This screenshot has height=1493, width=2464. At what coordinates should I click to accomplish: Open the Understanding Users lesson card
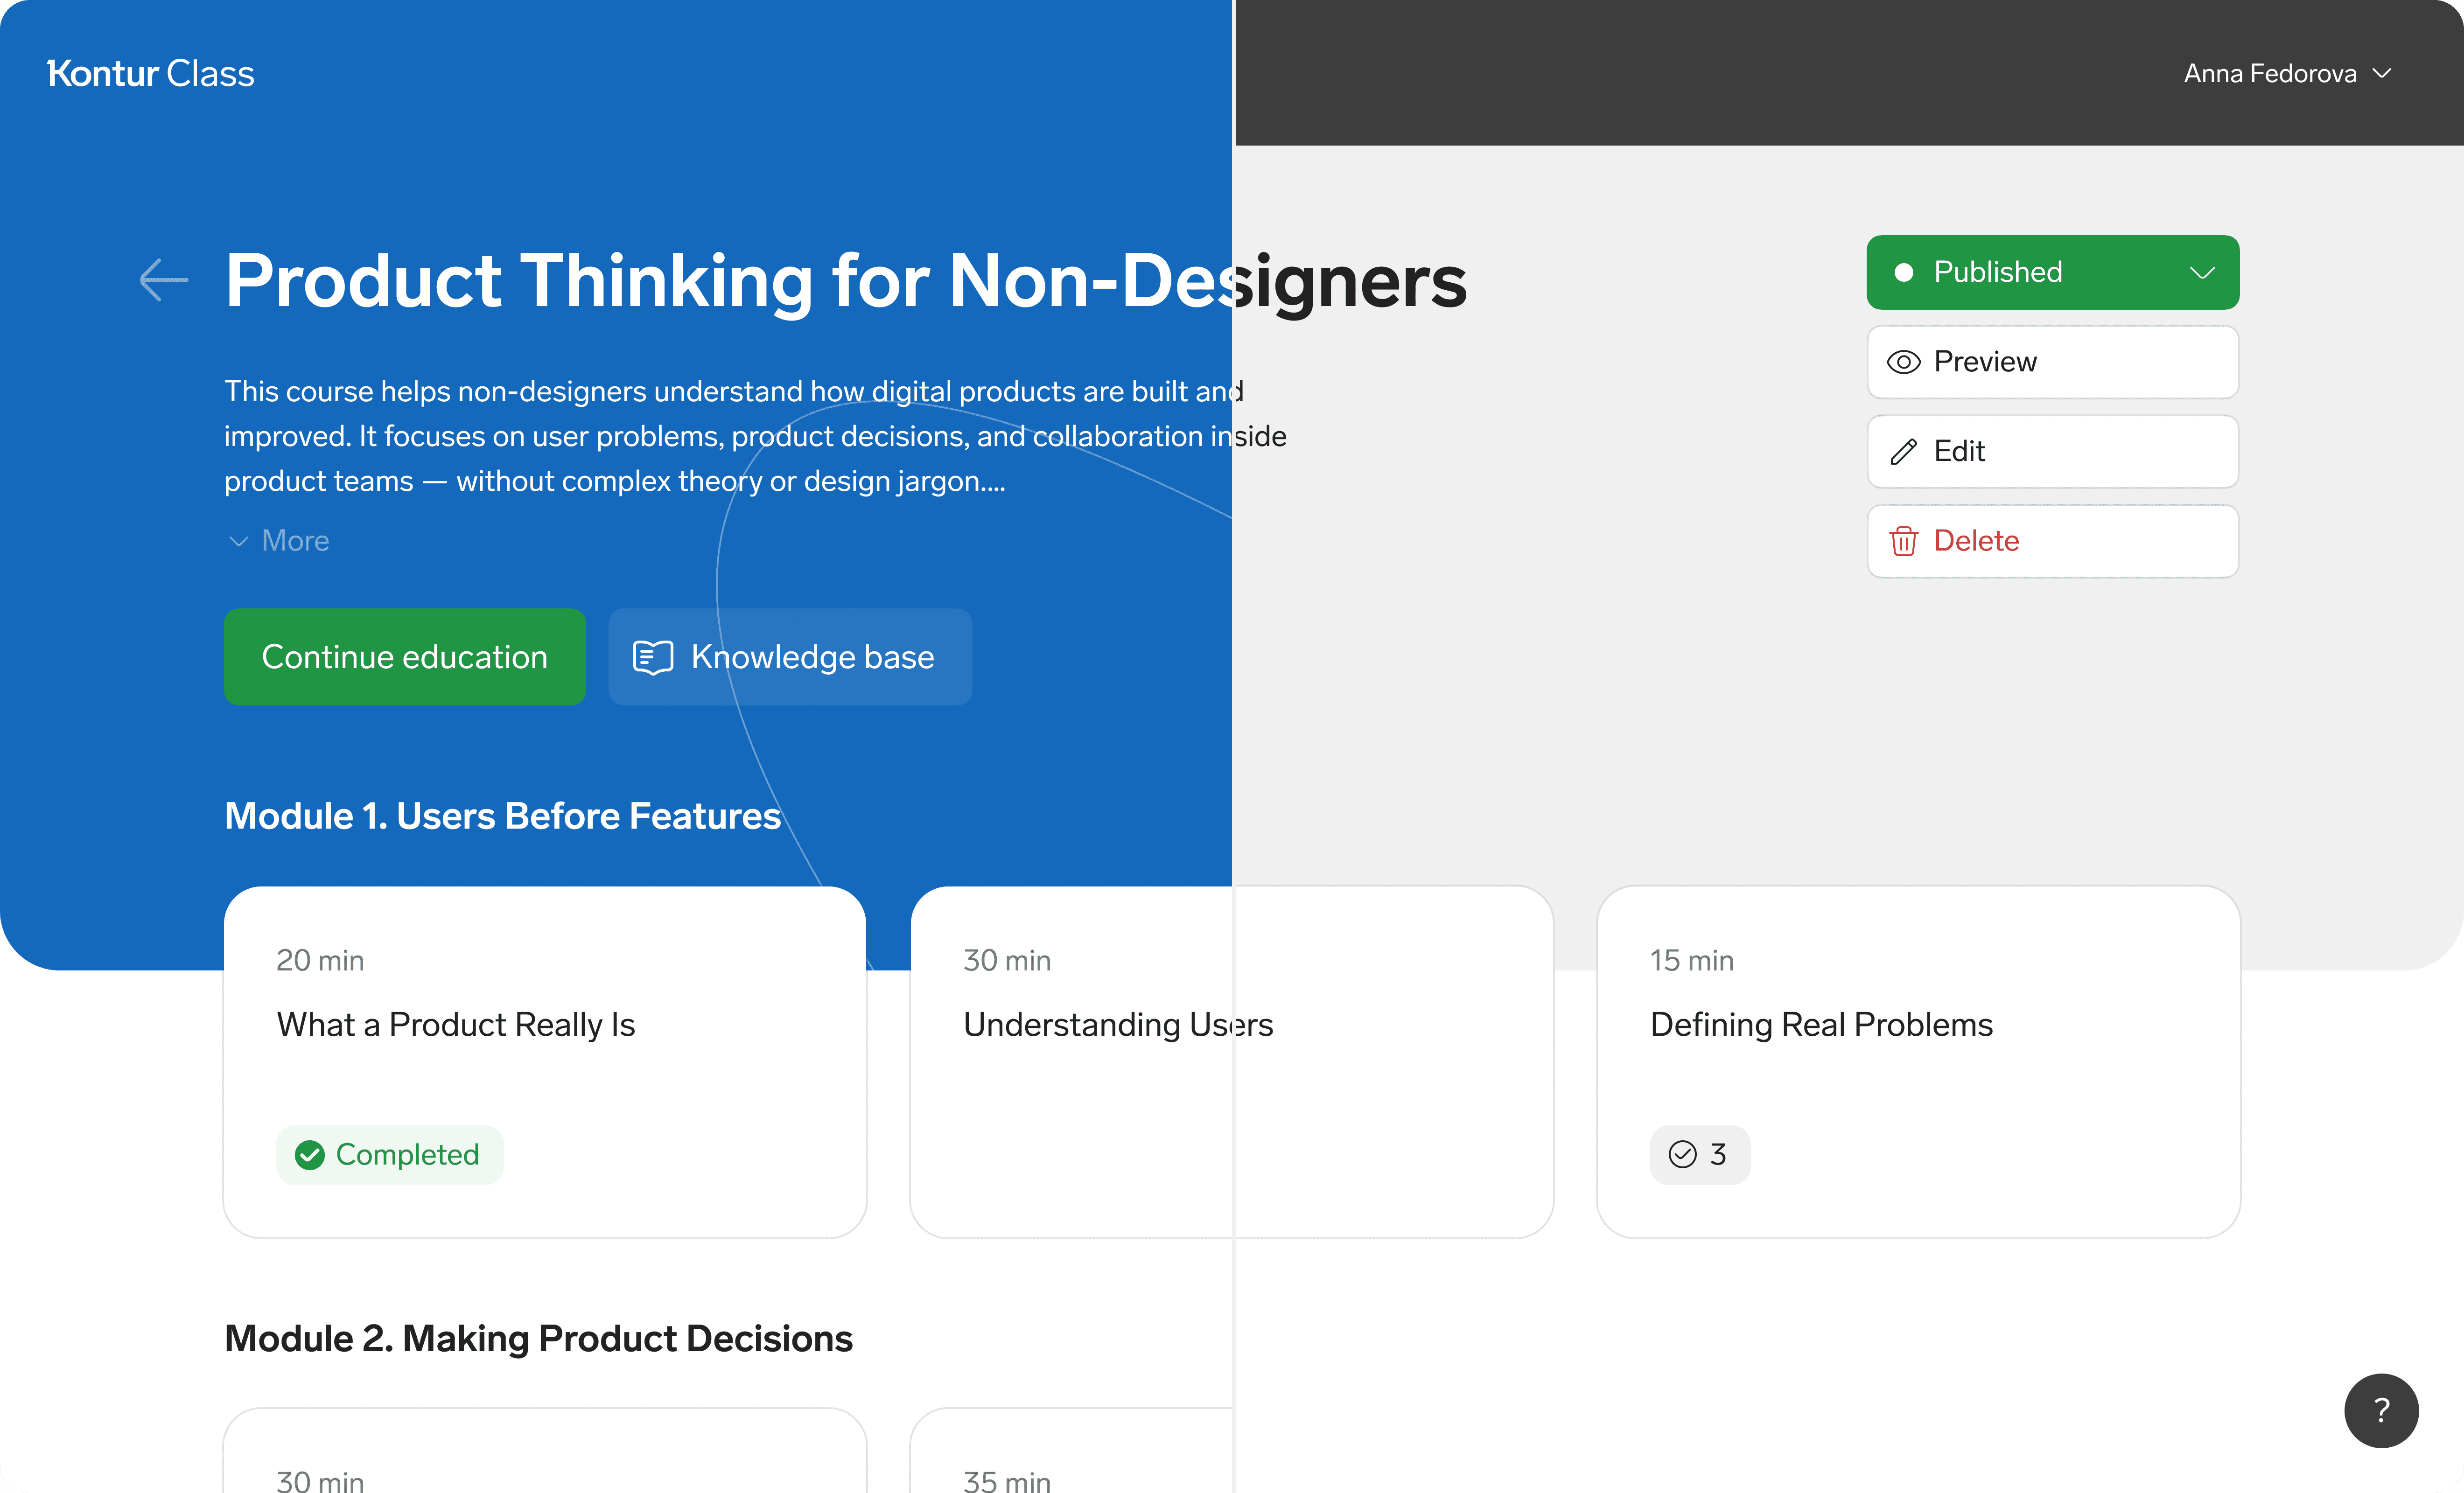click(1231, 1061)
